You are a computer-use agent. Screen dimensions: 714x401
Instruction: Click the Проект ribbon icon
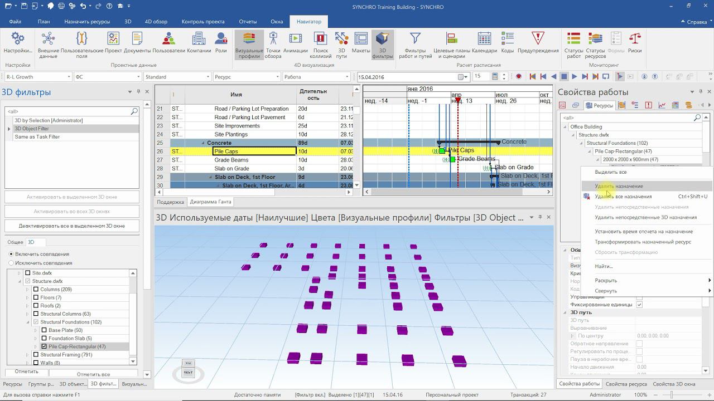[113, 43]
